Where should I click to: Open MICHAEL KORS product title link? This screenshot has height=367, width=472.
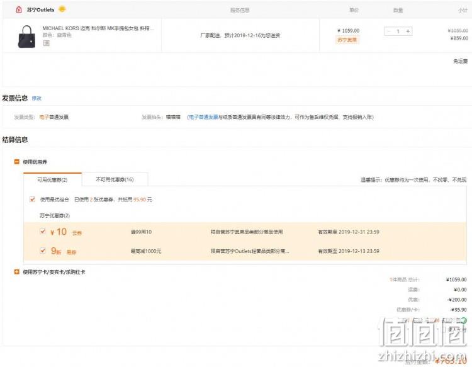[x=98, y=28]
